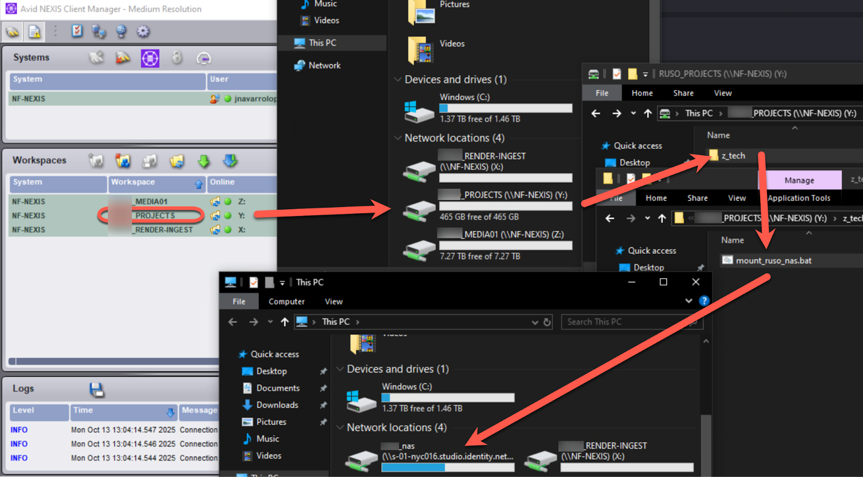Save logs using the floppy disk icon
The height and width of the screenshot is (477, 863).
97,389
